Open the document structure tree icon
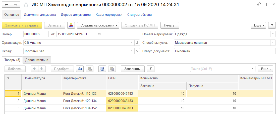Screen dimensions: 278x114 [71, 25]
